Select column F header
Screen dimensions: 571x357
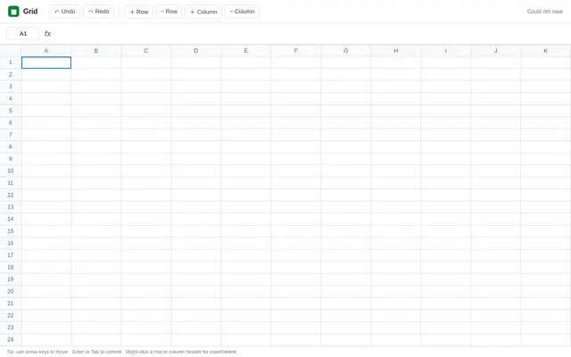[295, 51]
